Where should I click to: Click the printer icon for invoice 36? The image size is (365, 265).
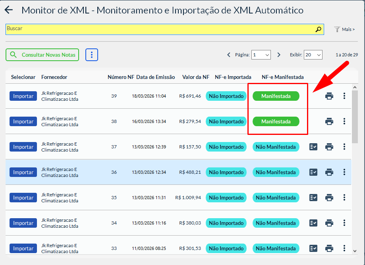pyautogui.click(x=329, y=172)
